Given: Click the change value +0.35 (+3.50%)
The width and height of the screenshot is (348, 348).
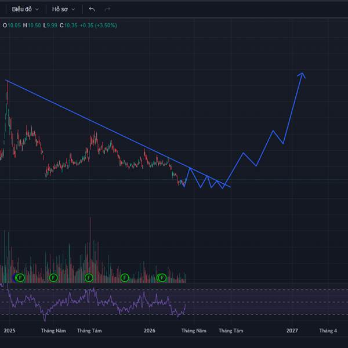Looking at the screenshot, I should [98, 26].
